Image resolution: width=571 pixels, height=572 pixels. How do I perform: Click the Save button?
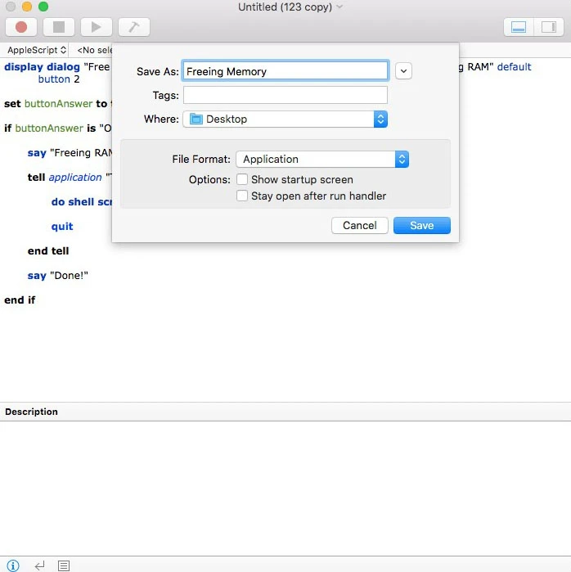click(x=422, y=225)
